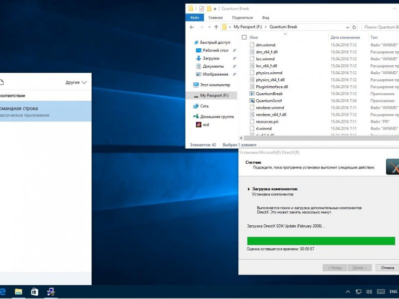Switch to the Поделиться ribbon tab

point(242,17)
